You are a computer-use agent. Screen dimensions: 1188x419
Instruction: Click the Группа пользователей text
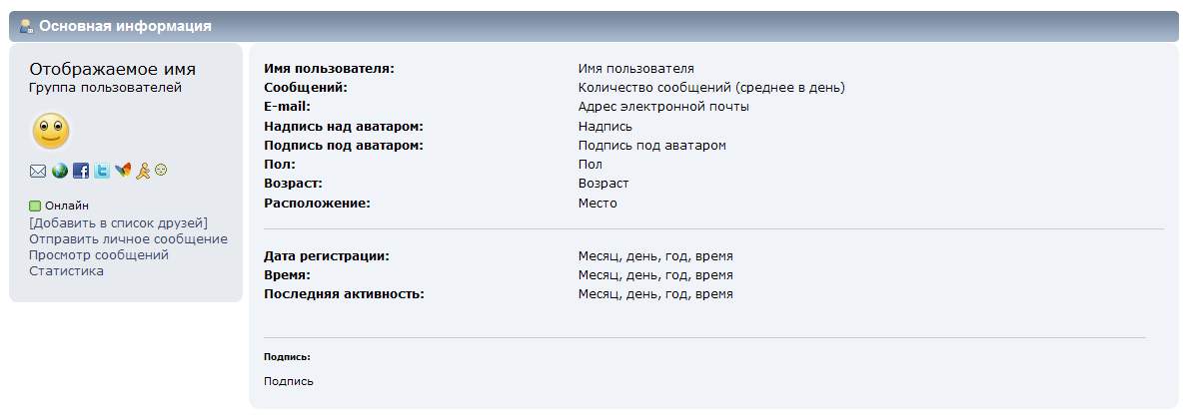[x=105, y=88]
